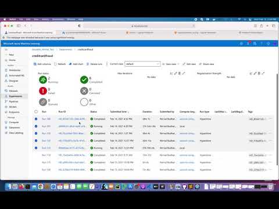279x209 pixels.
Task: Expand the Save view chevron
Action: point(178,64)
